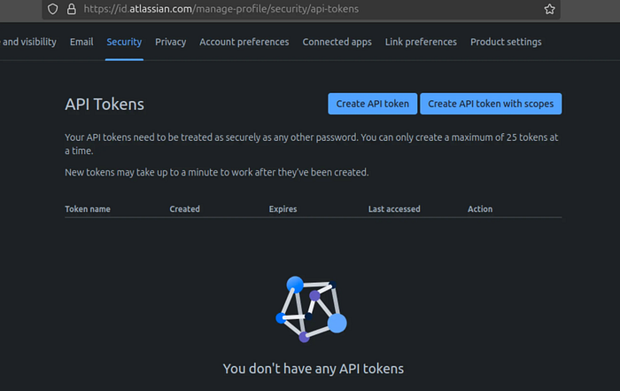Click the padlock site security icon
The image size is (620, 391).
coord(71,9)
